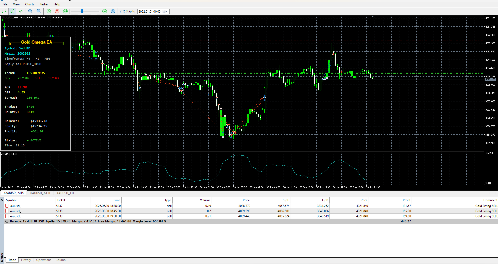Click the profit value 159.60
Screen dimensions: 498x264
click(406, 216)
